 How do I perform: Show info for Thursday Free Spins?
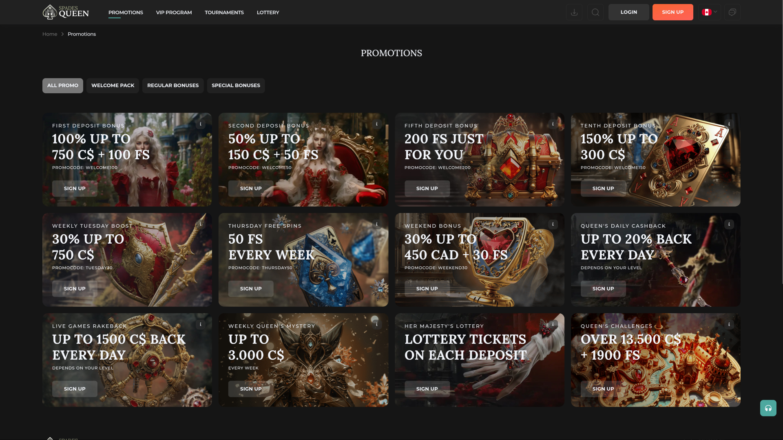[x=377, y=224]
